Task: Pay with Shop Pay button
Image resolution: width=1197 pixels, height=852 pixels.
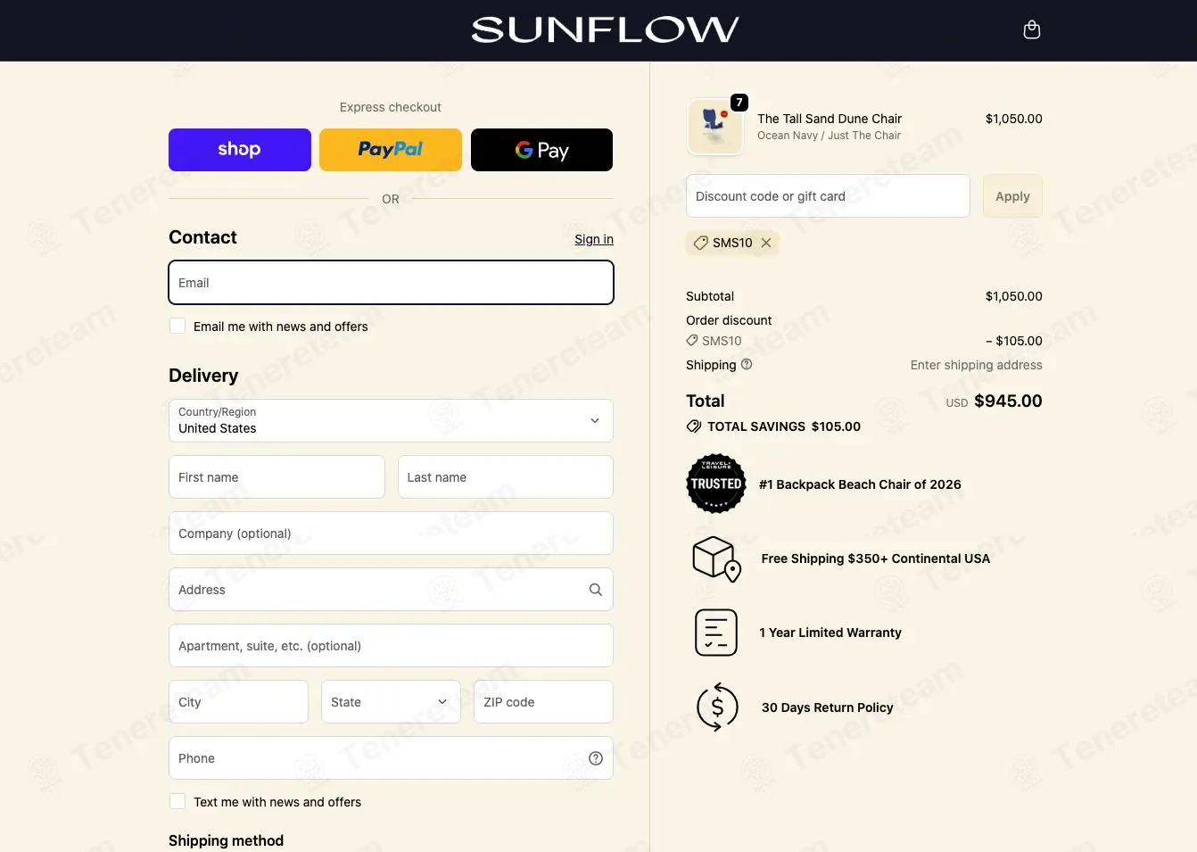Action: (240, 150)
